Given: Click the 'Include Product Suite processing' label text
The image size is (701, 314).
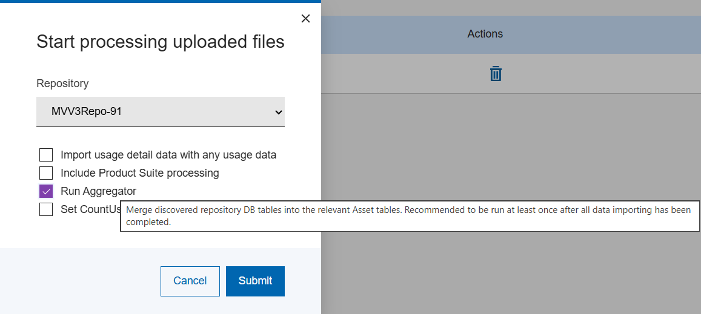Looking at the screenshot, I should 139,173.
